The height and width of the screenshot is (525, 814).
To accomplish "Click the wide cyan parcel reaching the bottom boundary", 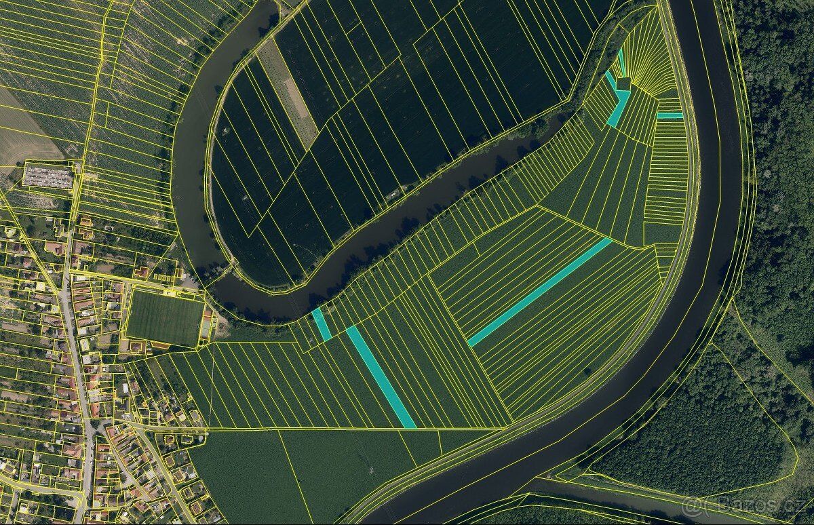I will 381,377.
